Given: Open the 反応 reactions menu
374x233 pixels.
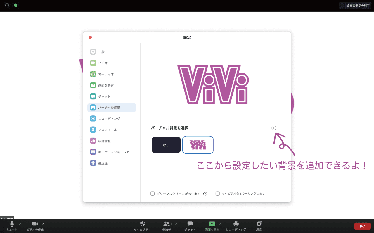Looking at the screenshot, I should point(259,226).
